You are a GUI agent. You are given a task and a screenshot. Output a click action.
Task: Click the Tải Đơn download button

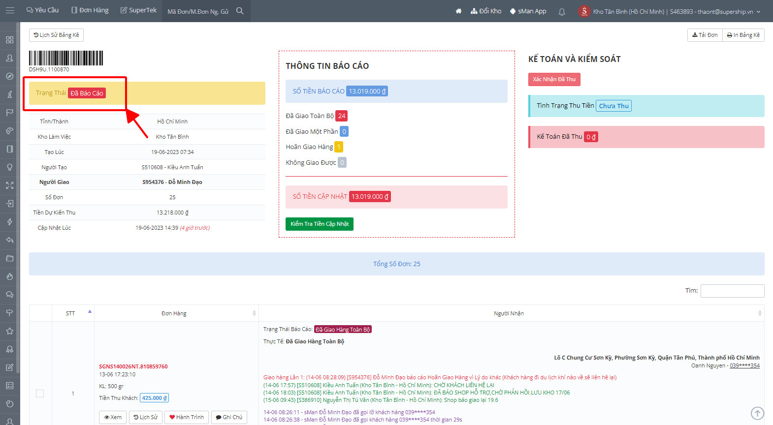[x=705, y=35]
